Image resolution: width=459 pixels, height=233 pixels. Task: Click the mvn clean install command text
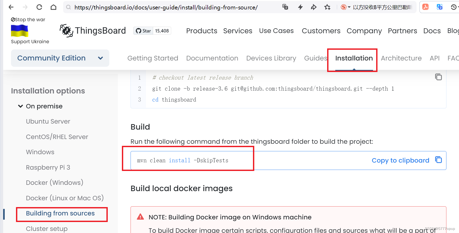[x=183, y=160]
